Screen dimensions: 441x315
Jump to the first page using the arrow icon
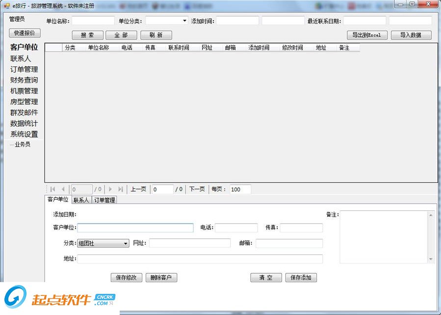pyautogui.click(x=52, y=189)
